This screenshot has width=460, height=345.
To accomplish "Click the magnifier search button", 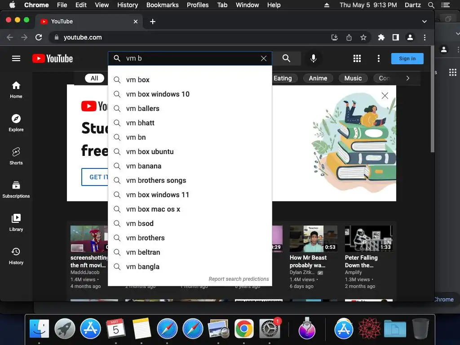I will [x=286, y=58].
